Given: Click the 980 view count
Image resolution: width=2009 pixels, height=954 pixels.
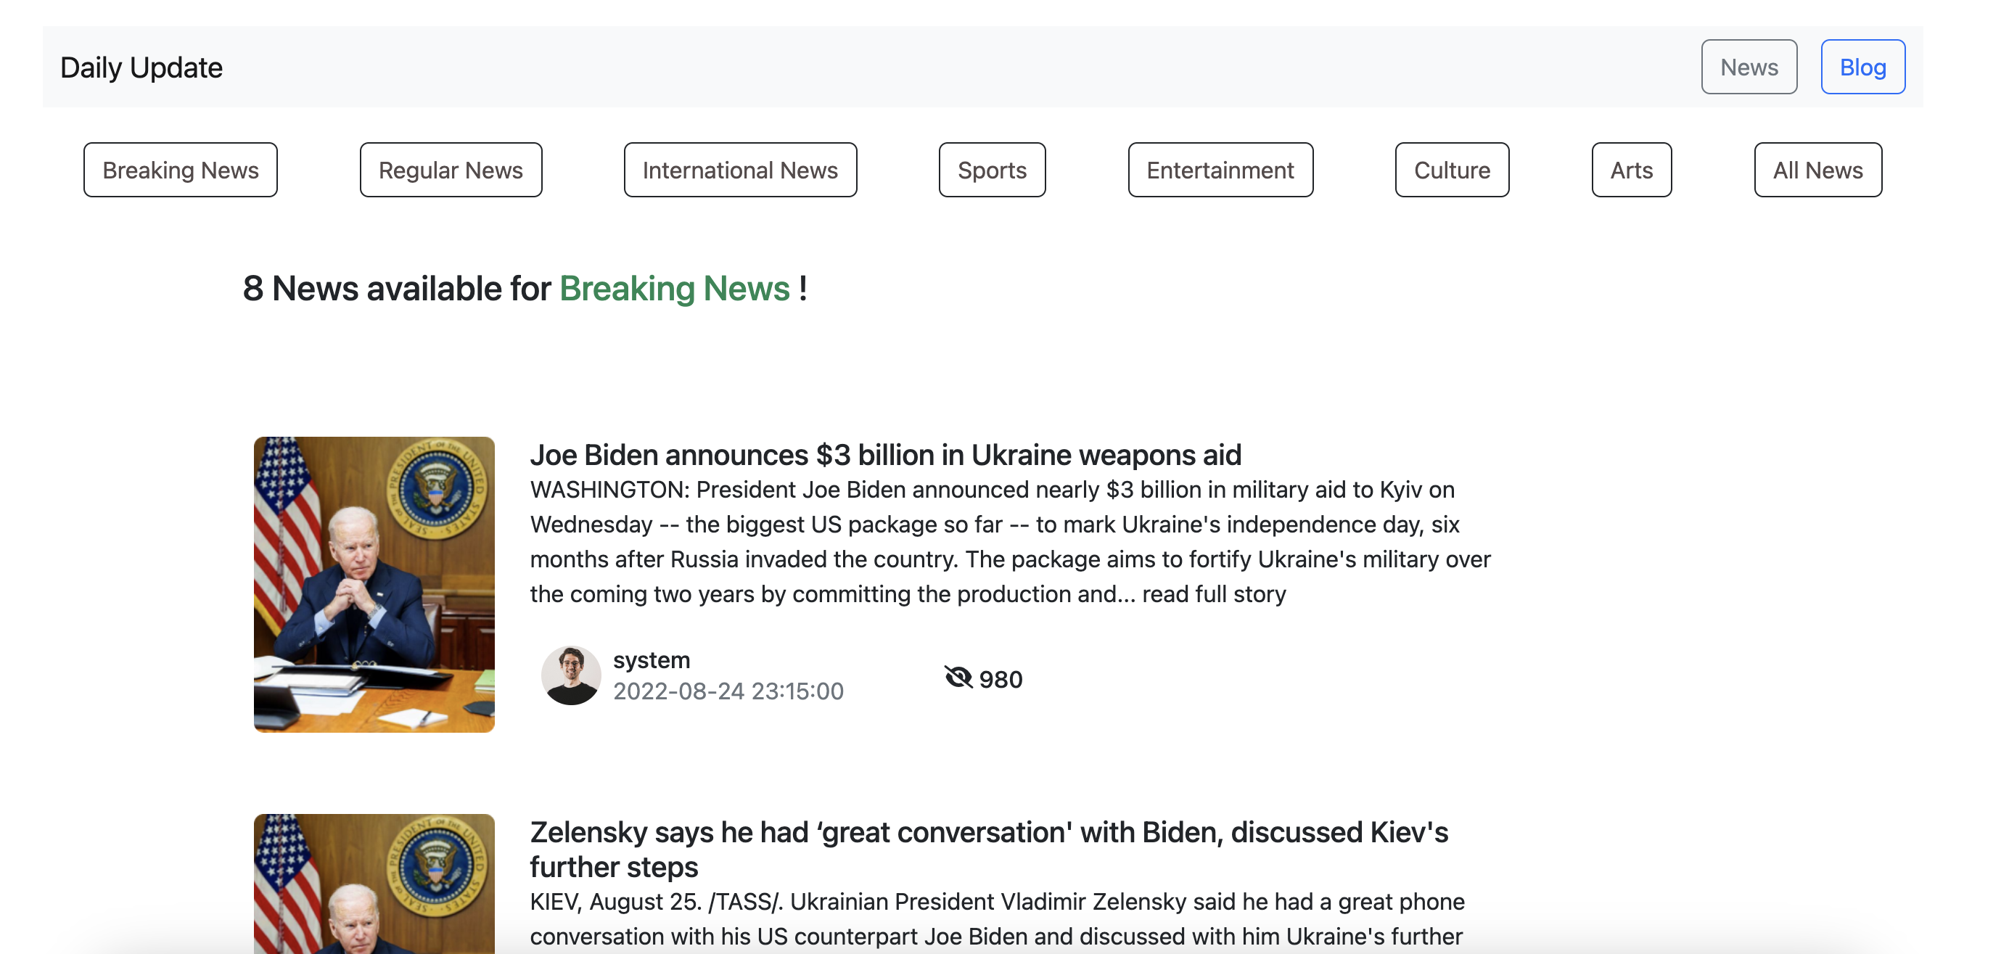Looking at the screenshot, I should [1000, 680].
